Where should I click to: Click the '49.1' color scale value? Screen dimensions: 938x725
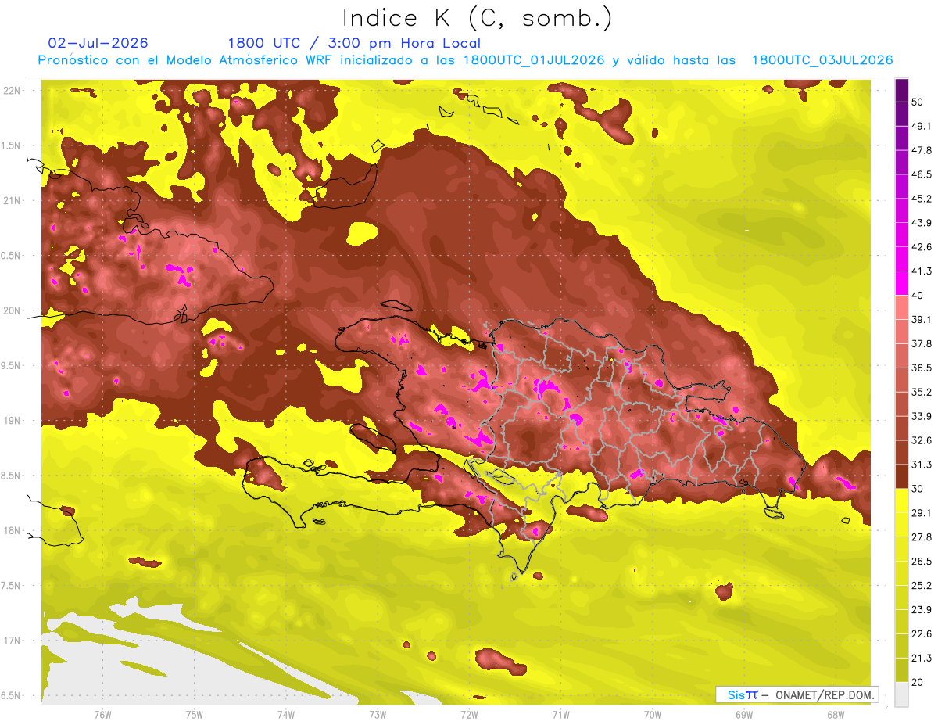pos(922,126)
